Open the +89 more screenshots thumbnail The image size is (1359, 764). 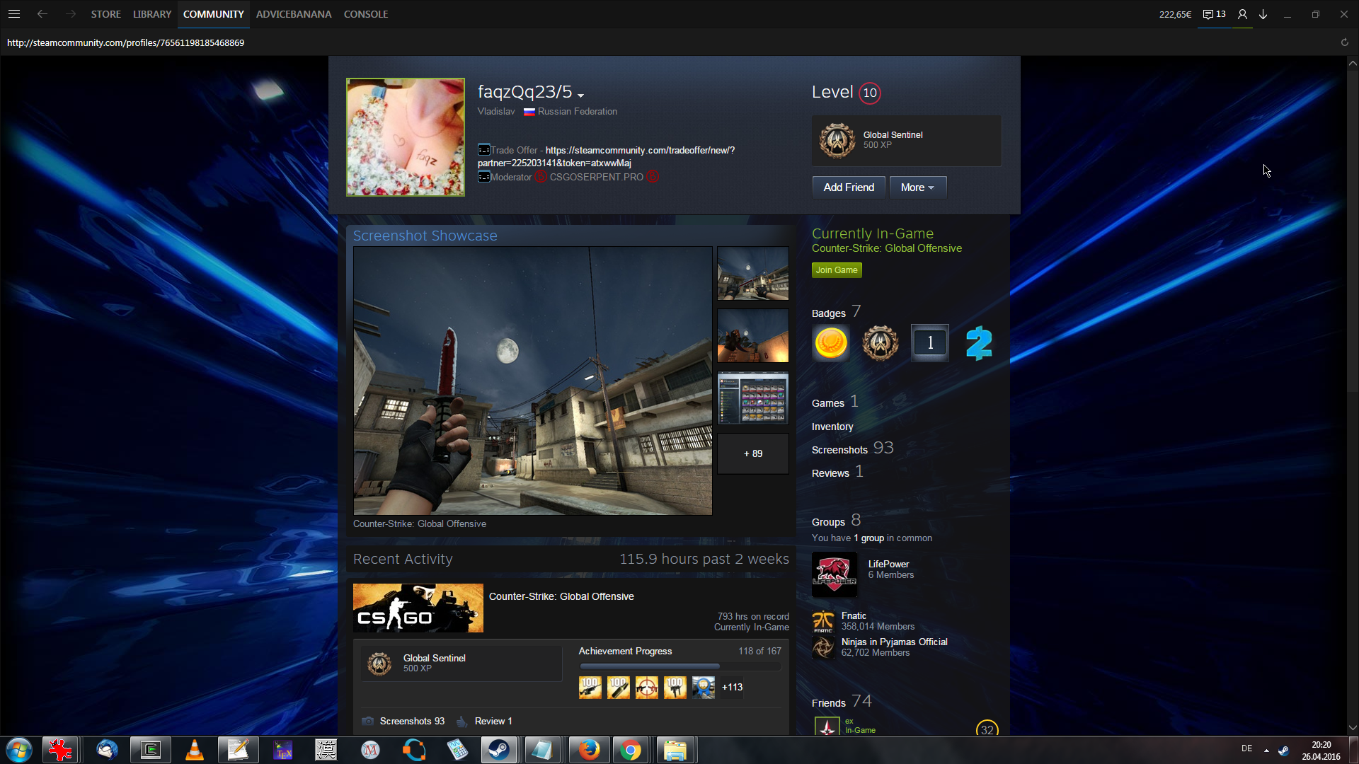pos(752,453)
